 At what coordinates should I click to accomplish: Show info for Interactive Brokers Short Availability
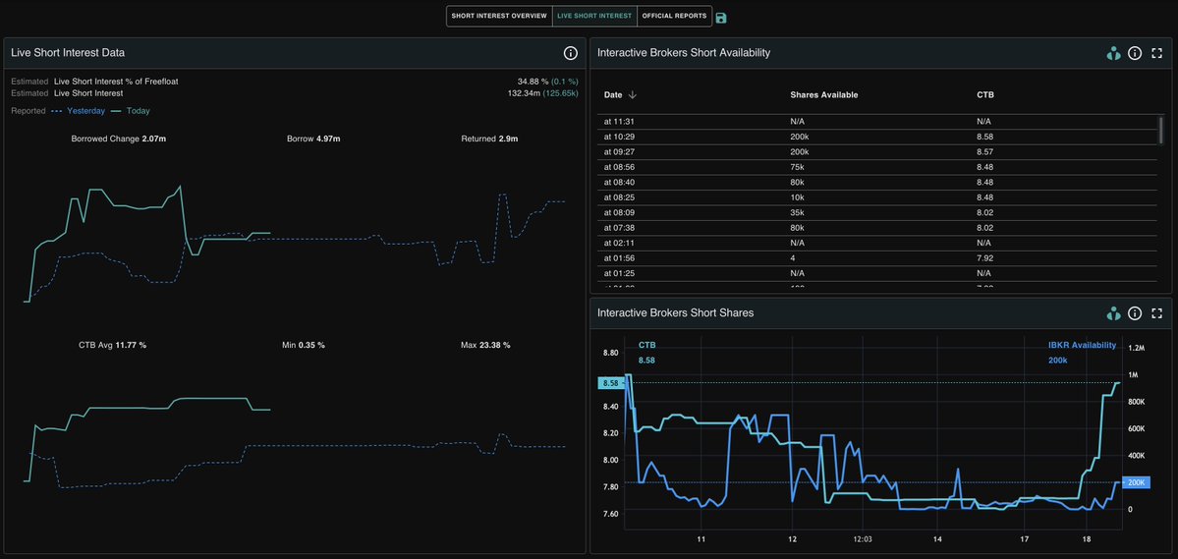coord(1135,53)
